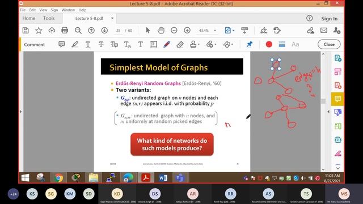Collapse the right tools pane arrow
This screenshot has width=363, height=204.
328,112
